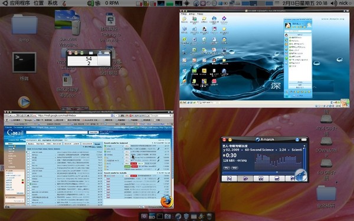
Task: Click the QQ buddy list in VirtualBox
Action: 298,58
